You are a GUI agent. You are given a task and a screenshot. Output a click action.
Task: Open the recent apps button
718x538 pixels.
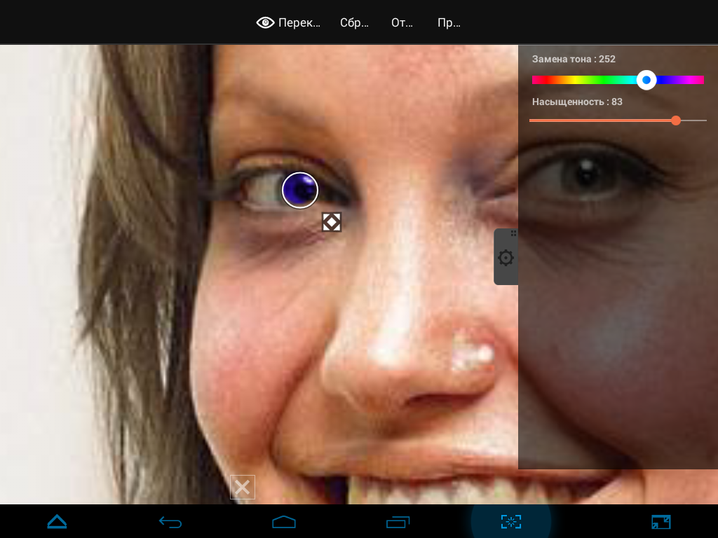tap(398, 521)
